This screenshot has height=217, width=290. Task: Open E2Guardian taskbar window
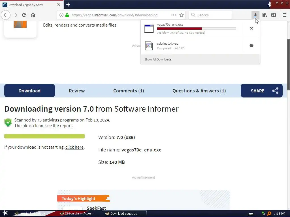pos(80,214)
